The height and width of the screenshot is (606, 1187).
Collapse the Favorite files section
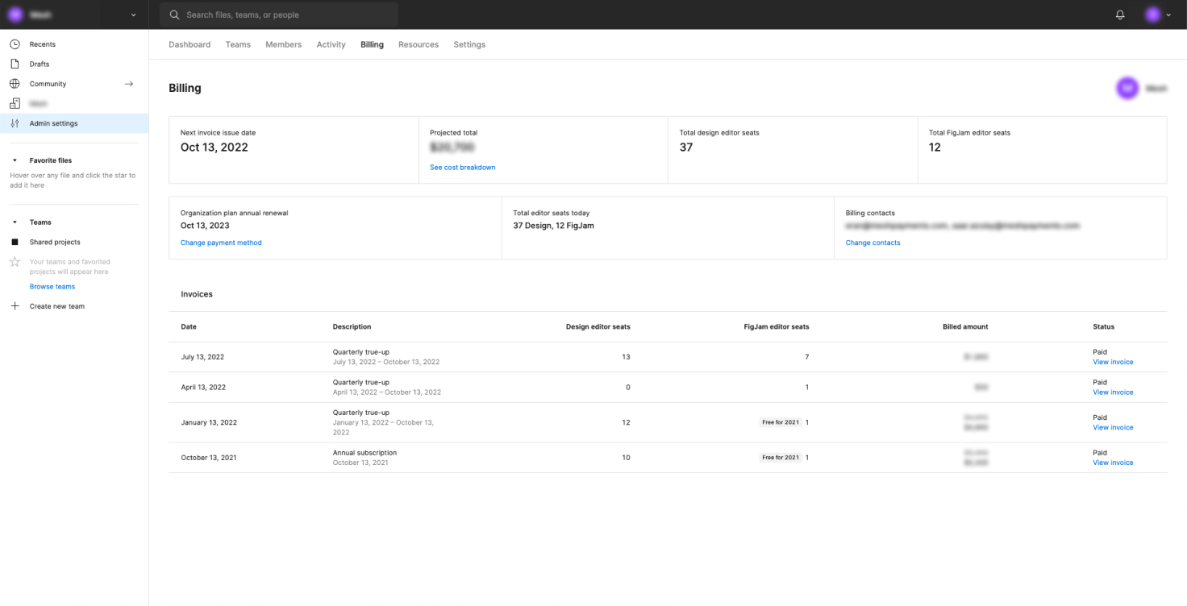(15, 160)
